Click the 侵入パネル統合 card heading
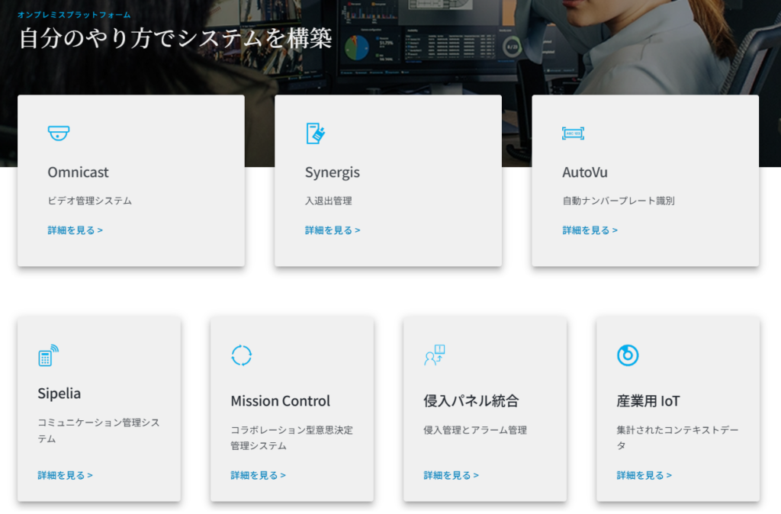Screen dimensions: 781x514 click(471, 401)
